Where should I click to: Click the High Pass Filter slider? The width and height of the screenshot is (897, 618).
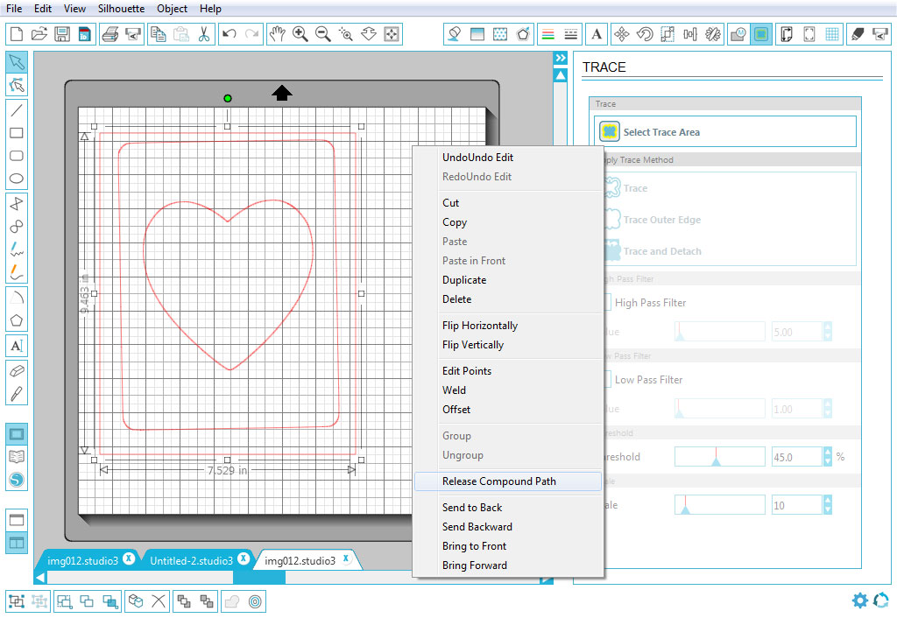point(720,332)
